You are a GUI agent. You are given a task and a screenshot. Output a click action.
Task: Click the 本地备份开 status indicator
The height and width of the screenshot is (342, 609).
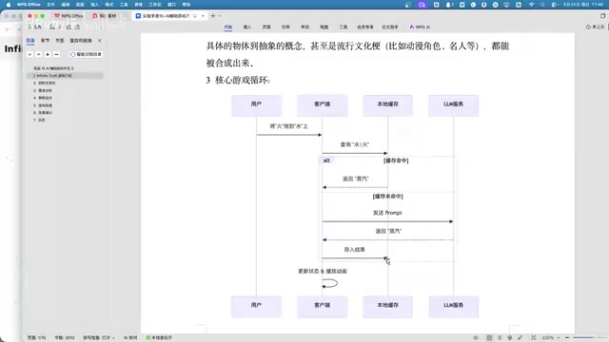[159, 338]
